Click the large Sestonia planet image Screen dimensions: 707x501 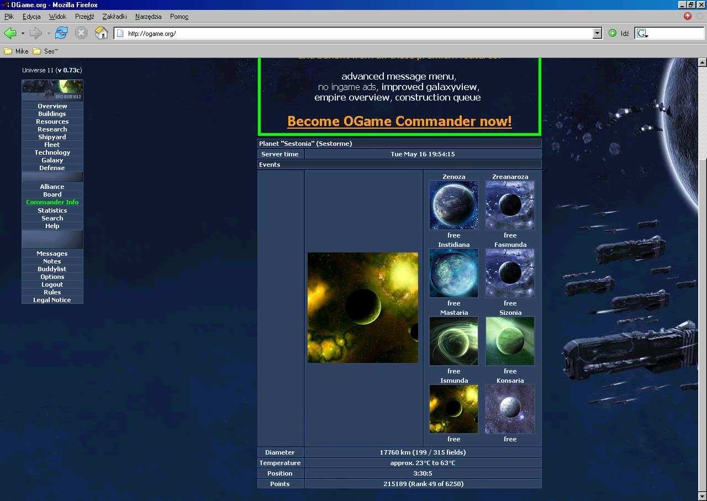click(x=363, y=308)
